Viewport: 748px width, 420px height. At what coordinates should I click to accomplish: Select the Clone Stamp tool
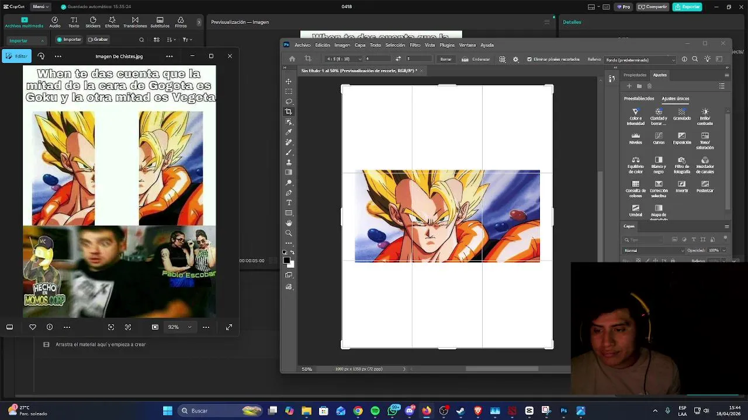coord(289,162)
